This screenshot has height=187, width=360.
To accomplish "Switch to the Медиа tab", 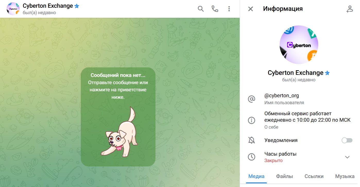I will tap(256, 176).
